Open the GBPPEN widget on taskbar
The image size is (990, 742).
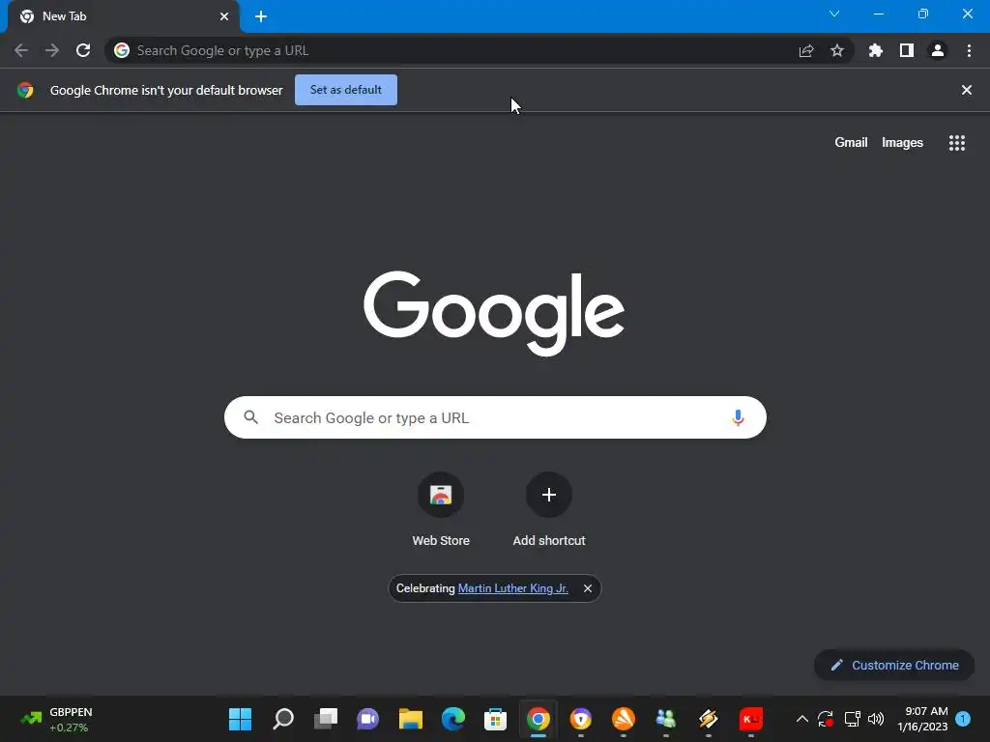57,719
